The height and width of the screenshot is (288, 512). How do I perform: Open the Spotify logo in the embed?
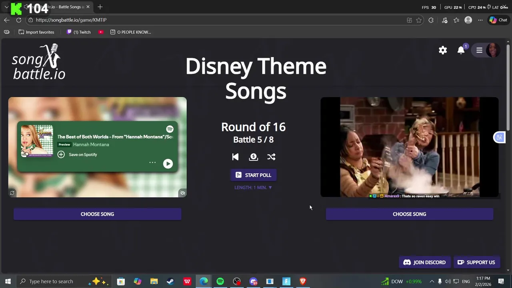click(170, 129)
